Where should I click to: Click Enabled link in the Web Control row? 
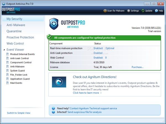coord(98,58)
